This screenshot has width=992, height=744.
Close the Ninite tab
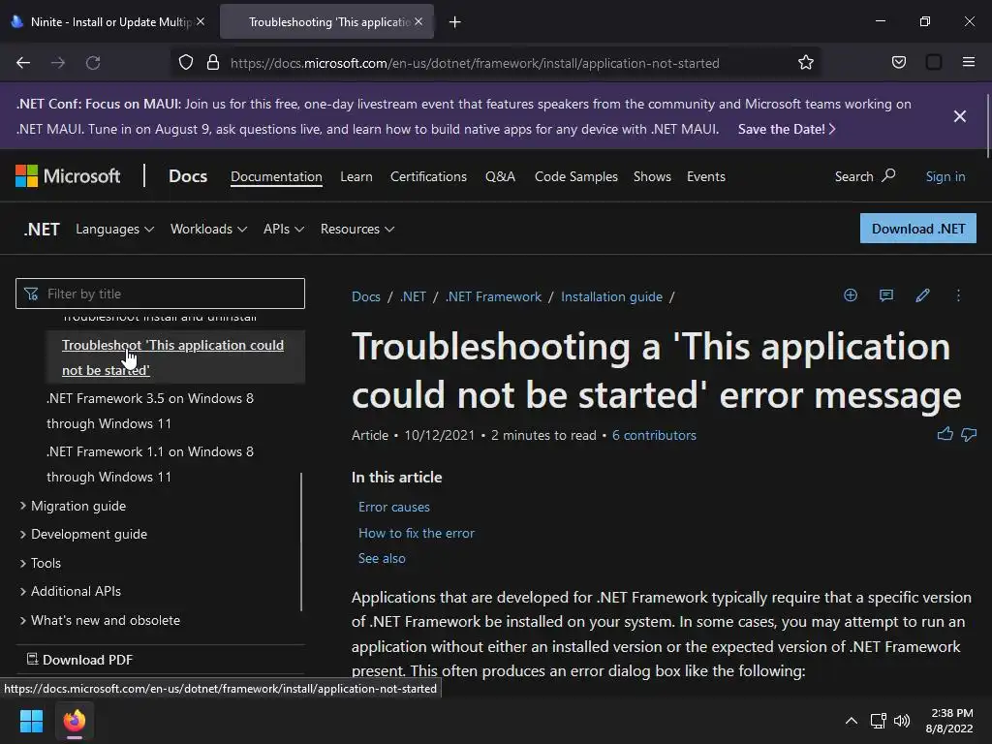[x=201, y=21]
